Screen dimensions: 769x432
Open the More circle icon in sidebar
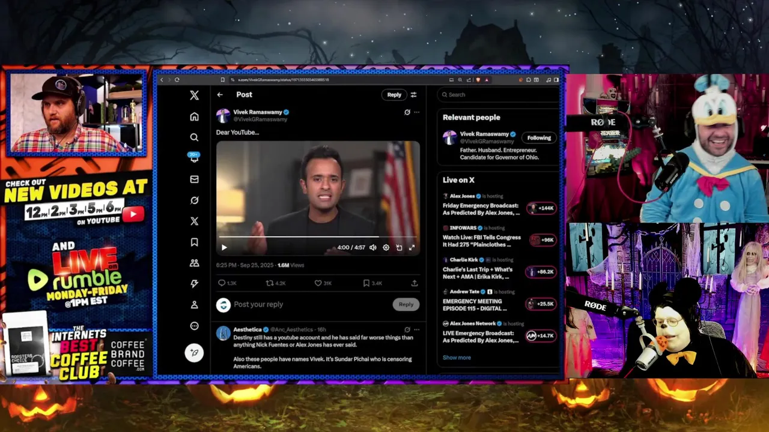pos(194,326)
